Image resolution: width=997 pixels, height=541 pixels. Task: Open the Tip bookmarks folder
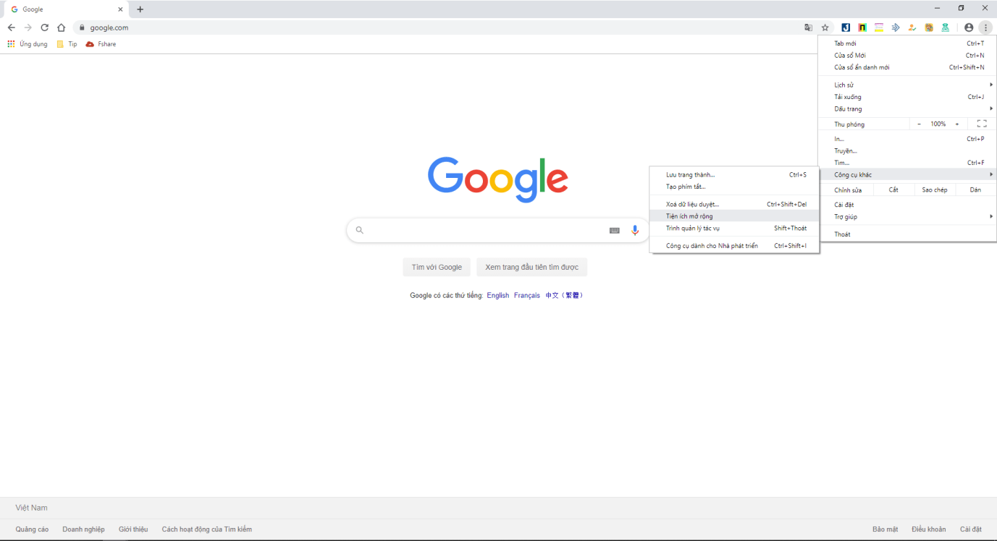point(67,44)
